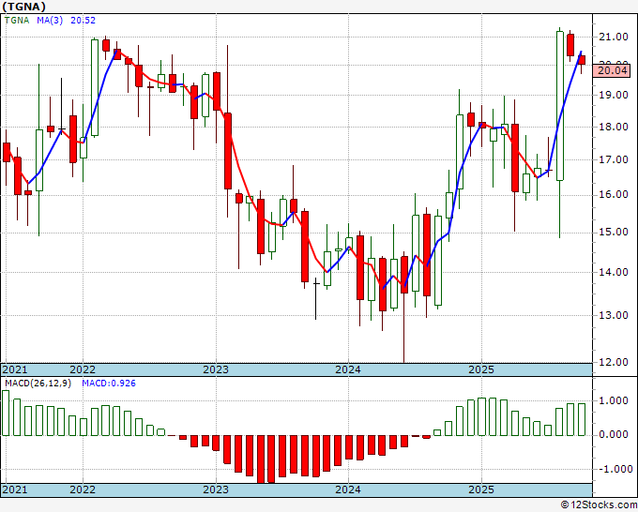Click the 21.00 price axis label

614,37
